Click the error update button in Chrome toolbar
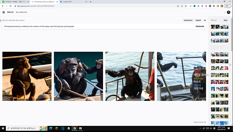Image resolution: width=233 pixels, height=132 pixels. [x=228, y=6]
